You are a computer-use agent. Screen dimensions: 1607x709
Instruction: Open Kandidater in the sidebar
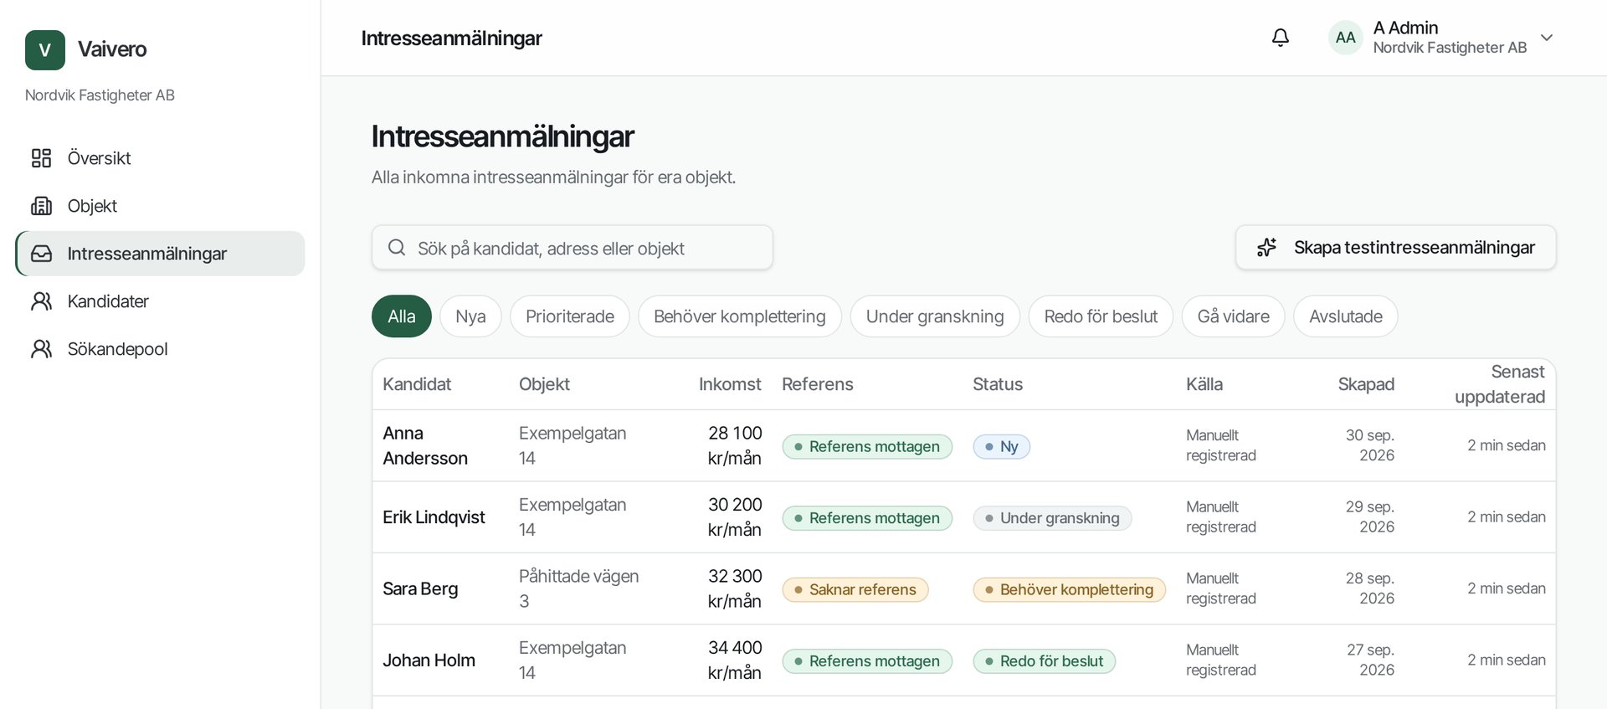[160, 301]
